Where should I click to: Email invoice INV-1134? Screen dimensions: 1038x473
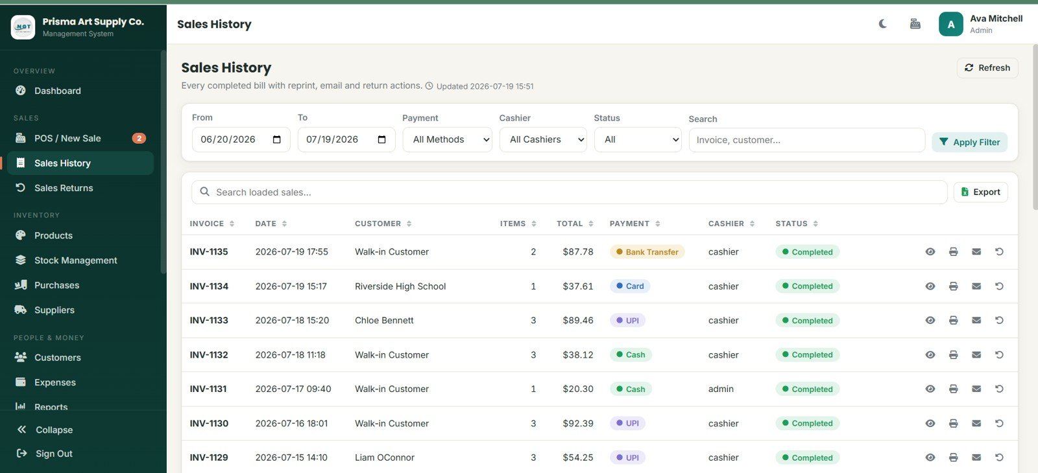point(976,286)
